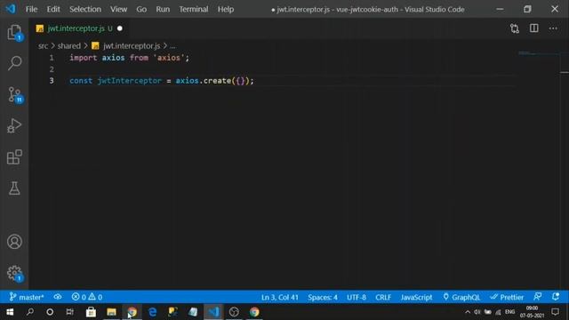Click shared in the breadcrumb
The image size is (569, 320).
[x=69, y=46]
